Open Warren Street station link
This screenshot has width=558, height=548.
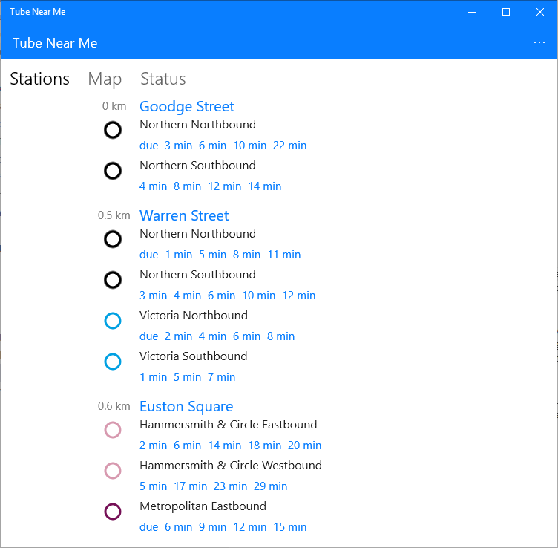tap(184, 215)
